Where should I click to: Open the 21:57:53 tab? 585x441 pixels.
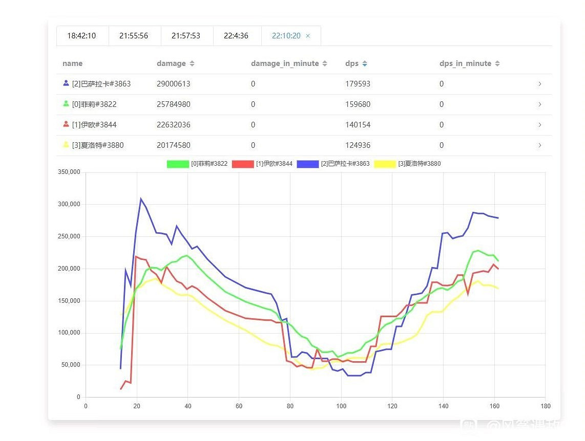(x=186, y=36)
